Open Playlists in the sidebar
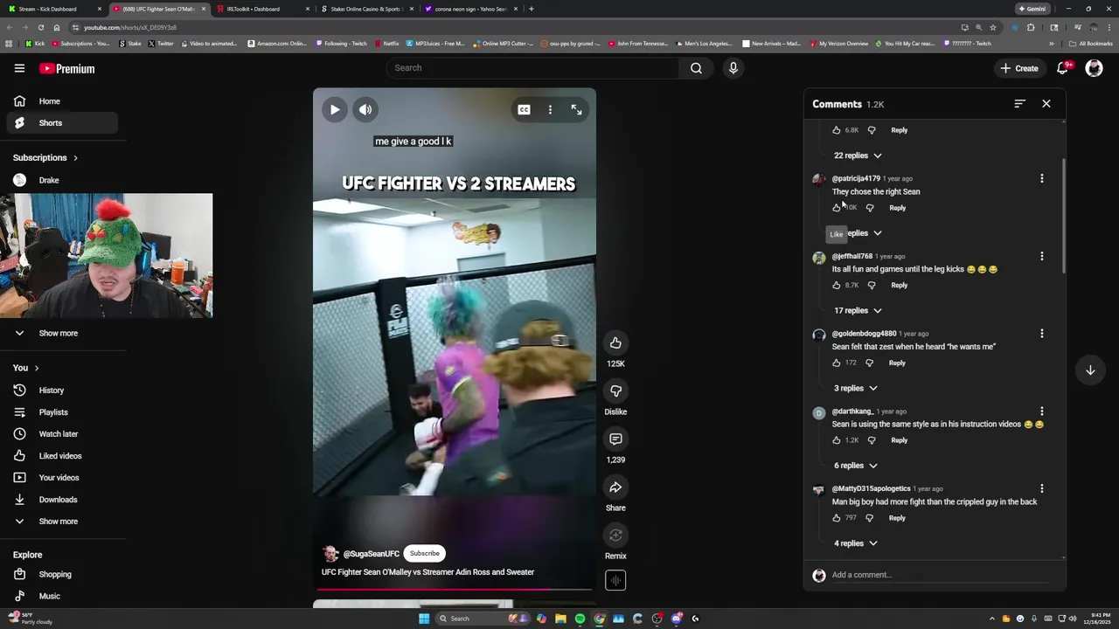1119x629 pixels. click(62, 412)
